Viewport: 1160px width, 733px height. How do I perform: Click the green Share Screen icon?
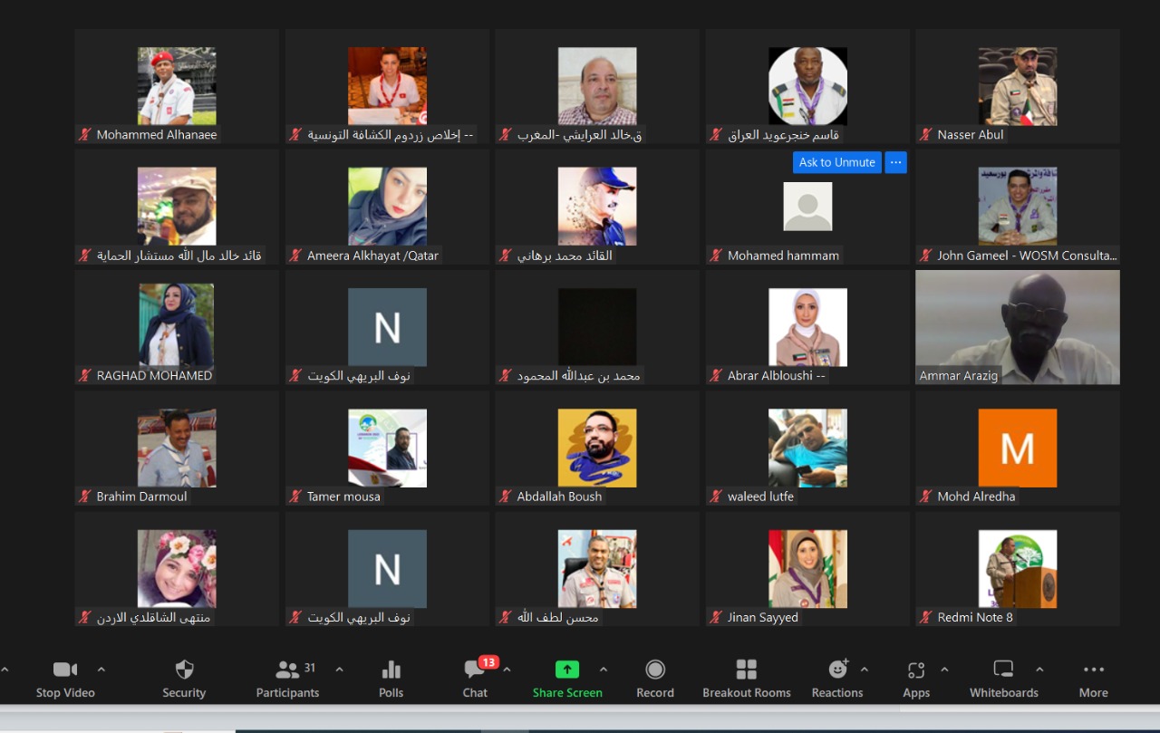click(x=566, y=670)
